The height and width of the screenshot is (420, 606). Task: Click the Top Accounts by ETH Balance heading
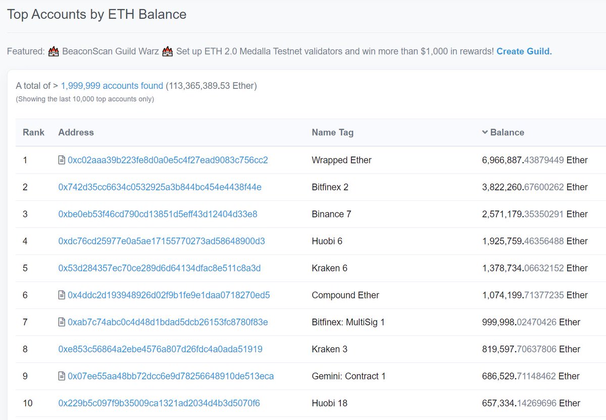pyautogui.click(x=96, y=15)
